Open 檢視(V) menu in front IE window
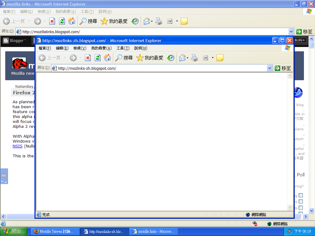The width and height of the screenshot is (315, 236). (x=80, y=48)
